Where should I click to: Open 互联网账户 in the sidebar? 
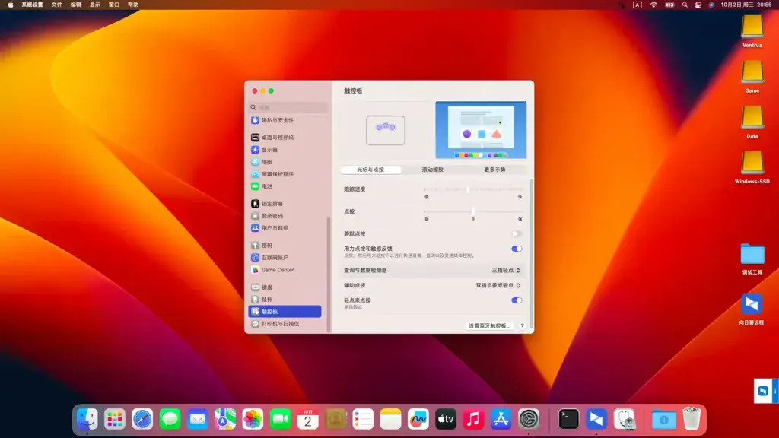click(285, 258)
